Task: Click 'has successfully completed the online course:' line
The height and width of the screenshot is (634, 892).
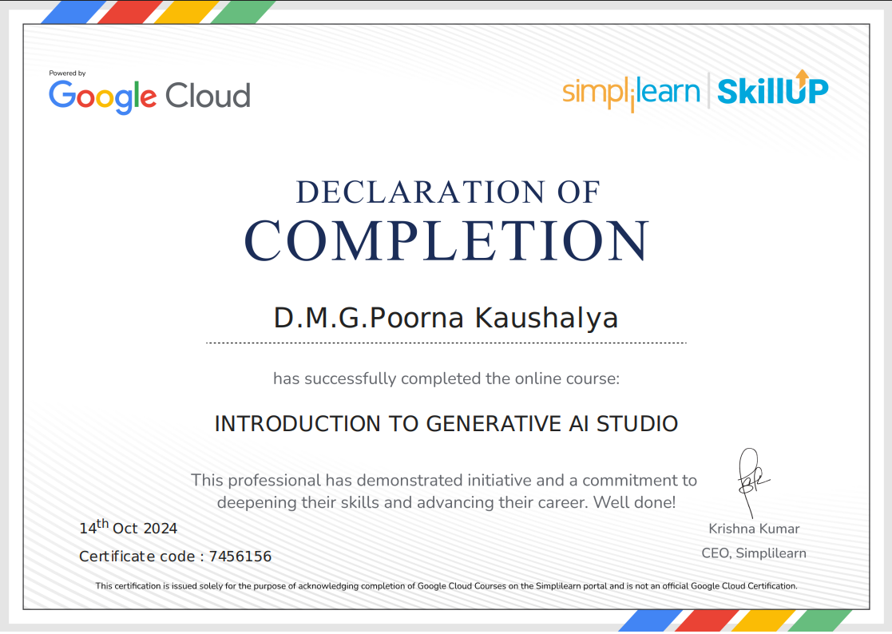Action: tap(446, 378)
